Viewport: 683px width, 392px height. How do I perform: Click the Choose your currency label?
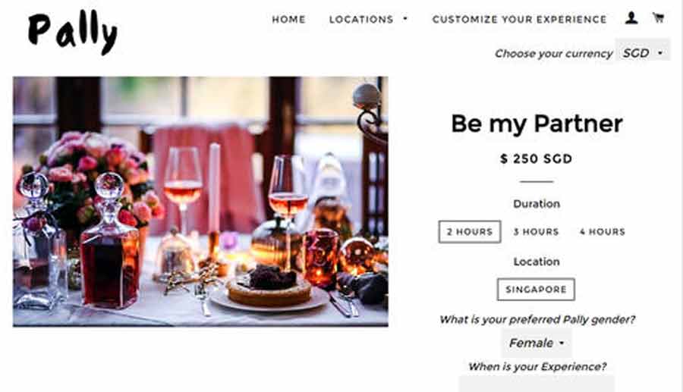pos(553,54)
